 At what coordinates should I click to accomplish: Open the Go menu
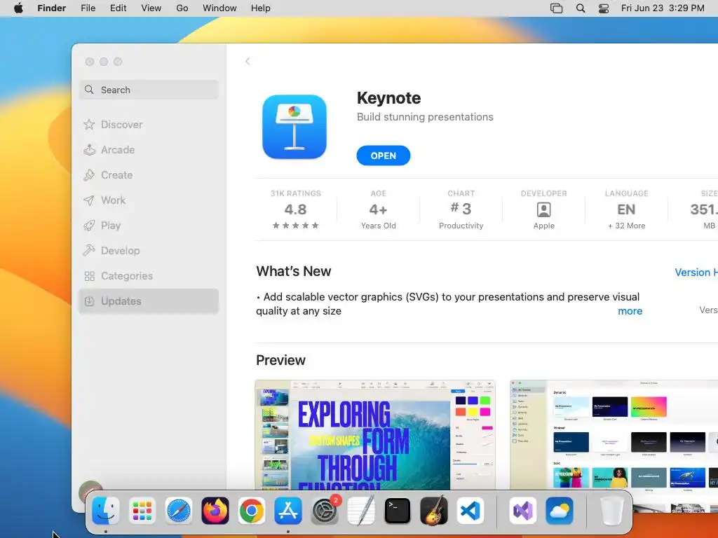tap(182, 8)
